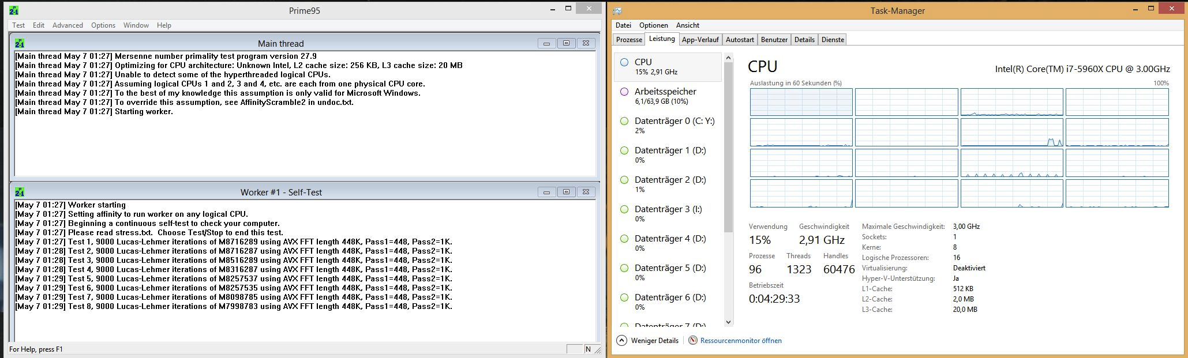Click the resource sidebar scrollbar thumb
Screen dimensions: 1188x358
point(728,147)
